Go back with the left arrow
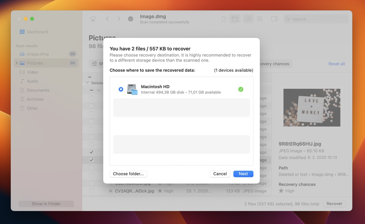Screen dimensions: 365x224 pos(107,19)
